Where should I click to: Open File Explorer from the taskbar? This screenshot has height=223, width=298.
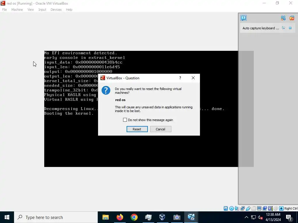click(105, 217)
